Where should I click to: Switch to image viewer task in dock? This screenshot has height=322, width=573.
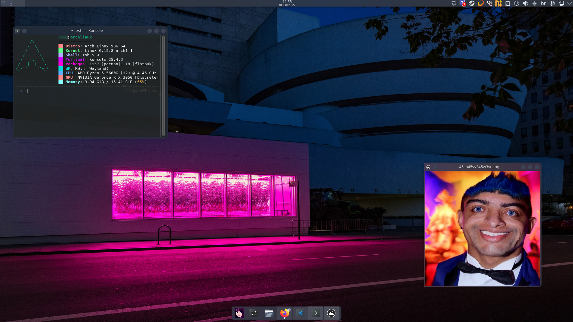pos(331,313)
